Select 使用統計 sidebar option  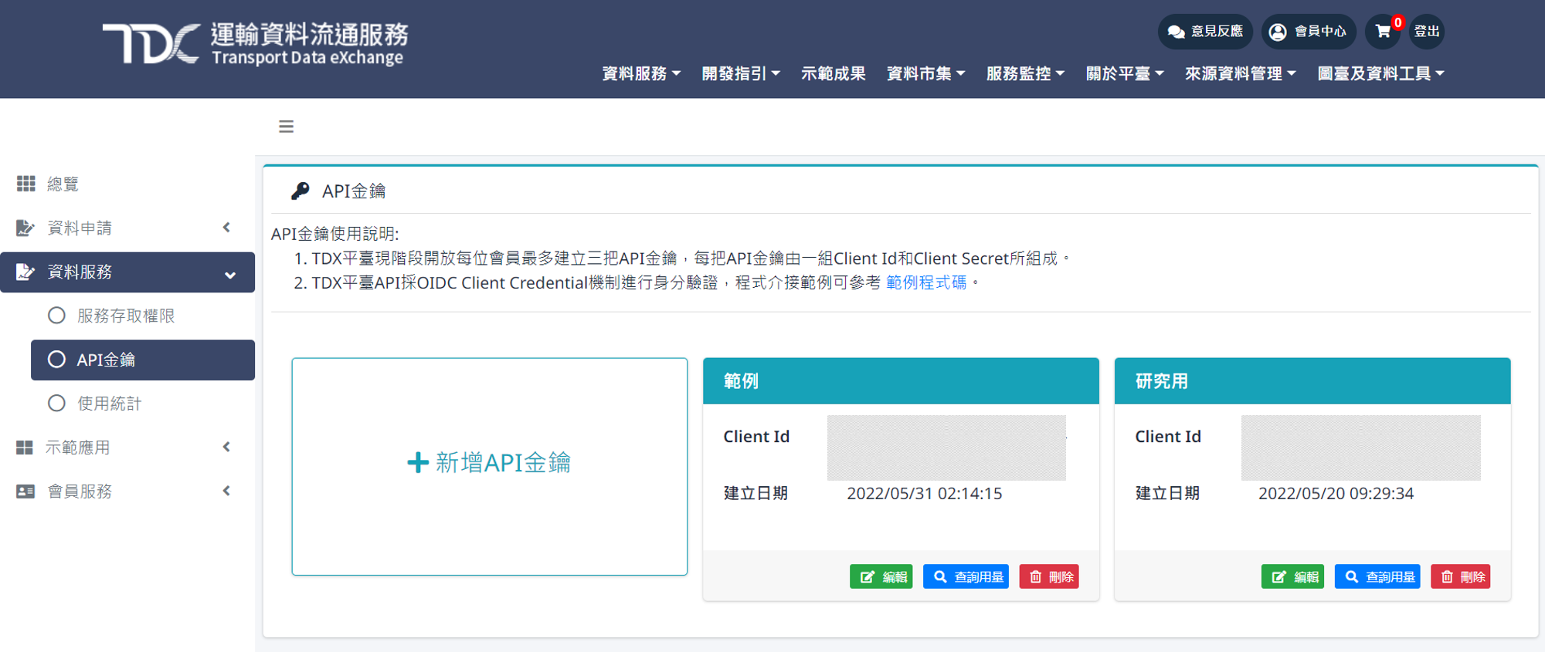(109, 404)
